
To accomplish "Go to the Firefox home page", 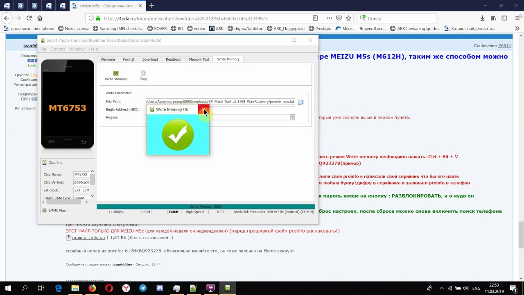I will pos(40,18).
